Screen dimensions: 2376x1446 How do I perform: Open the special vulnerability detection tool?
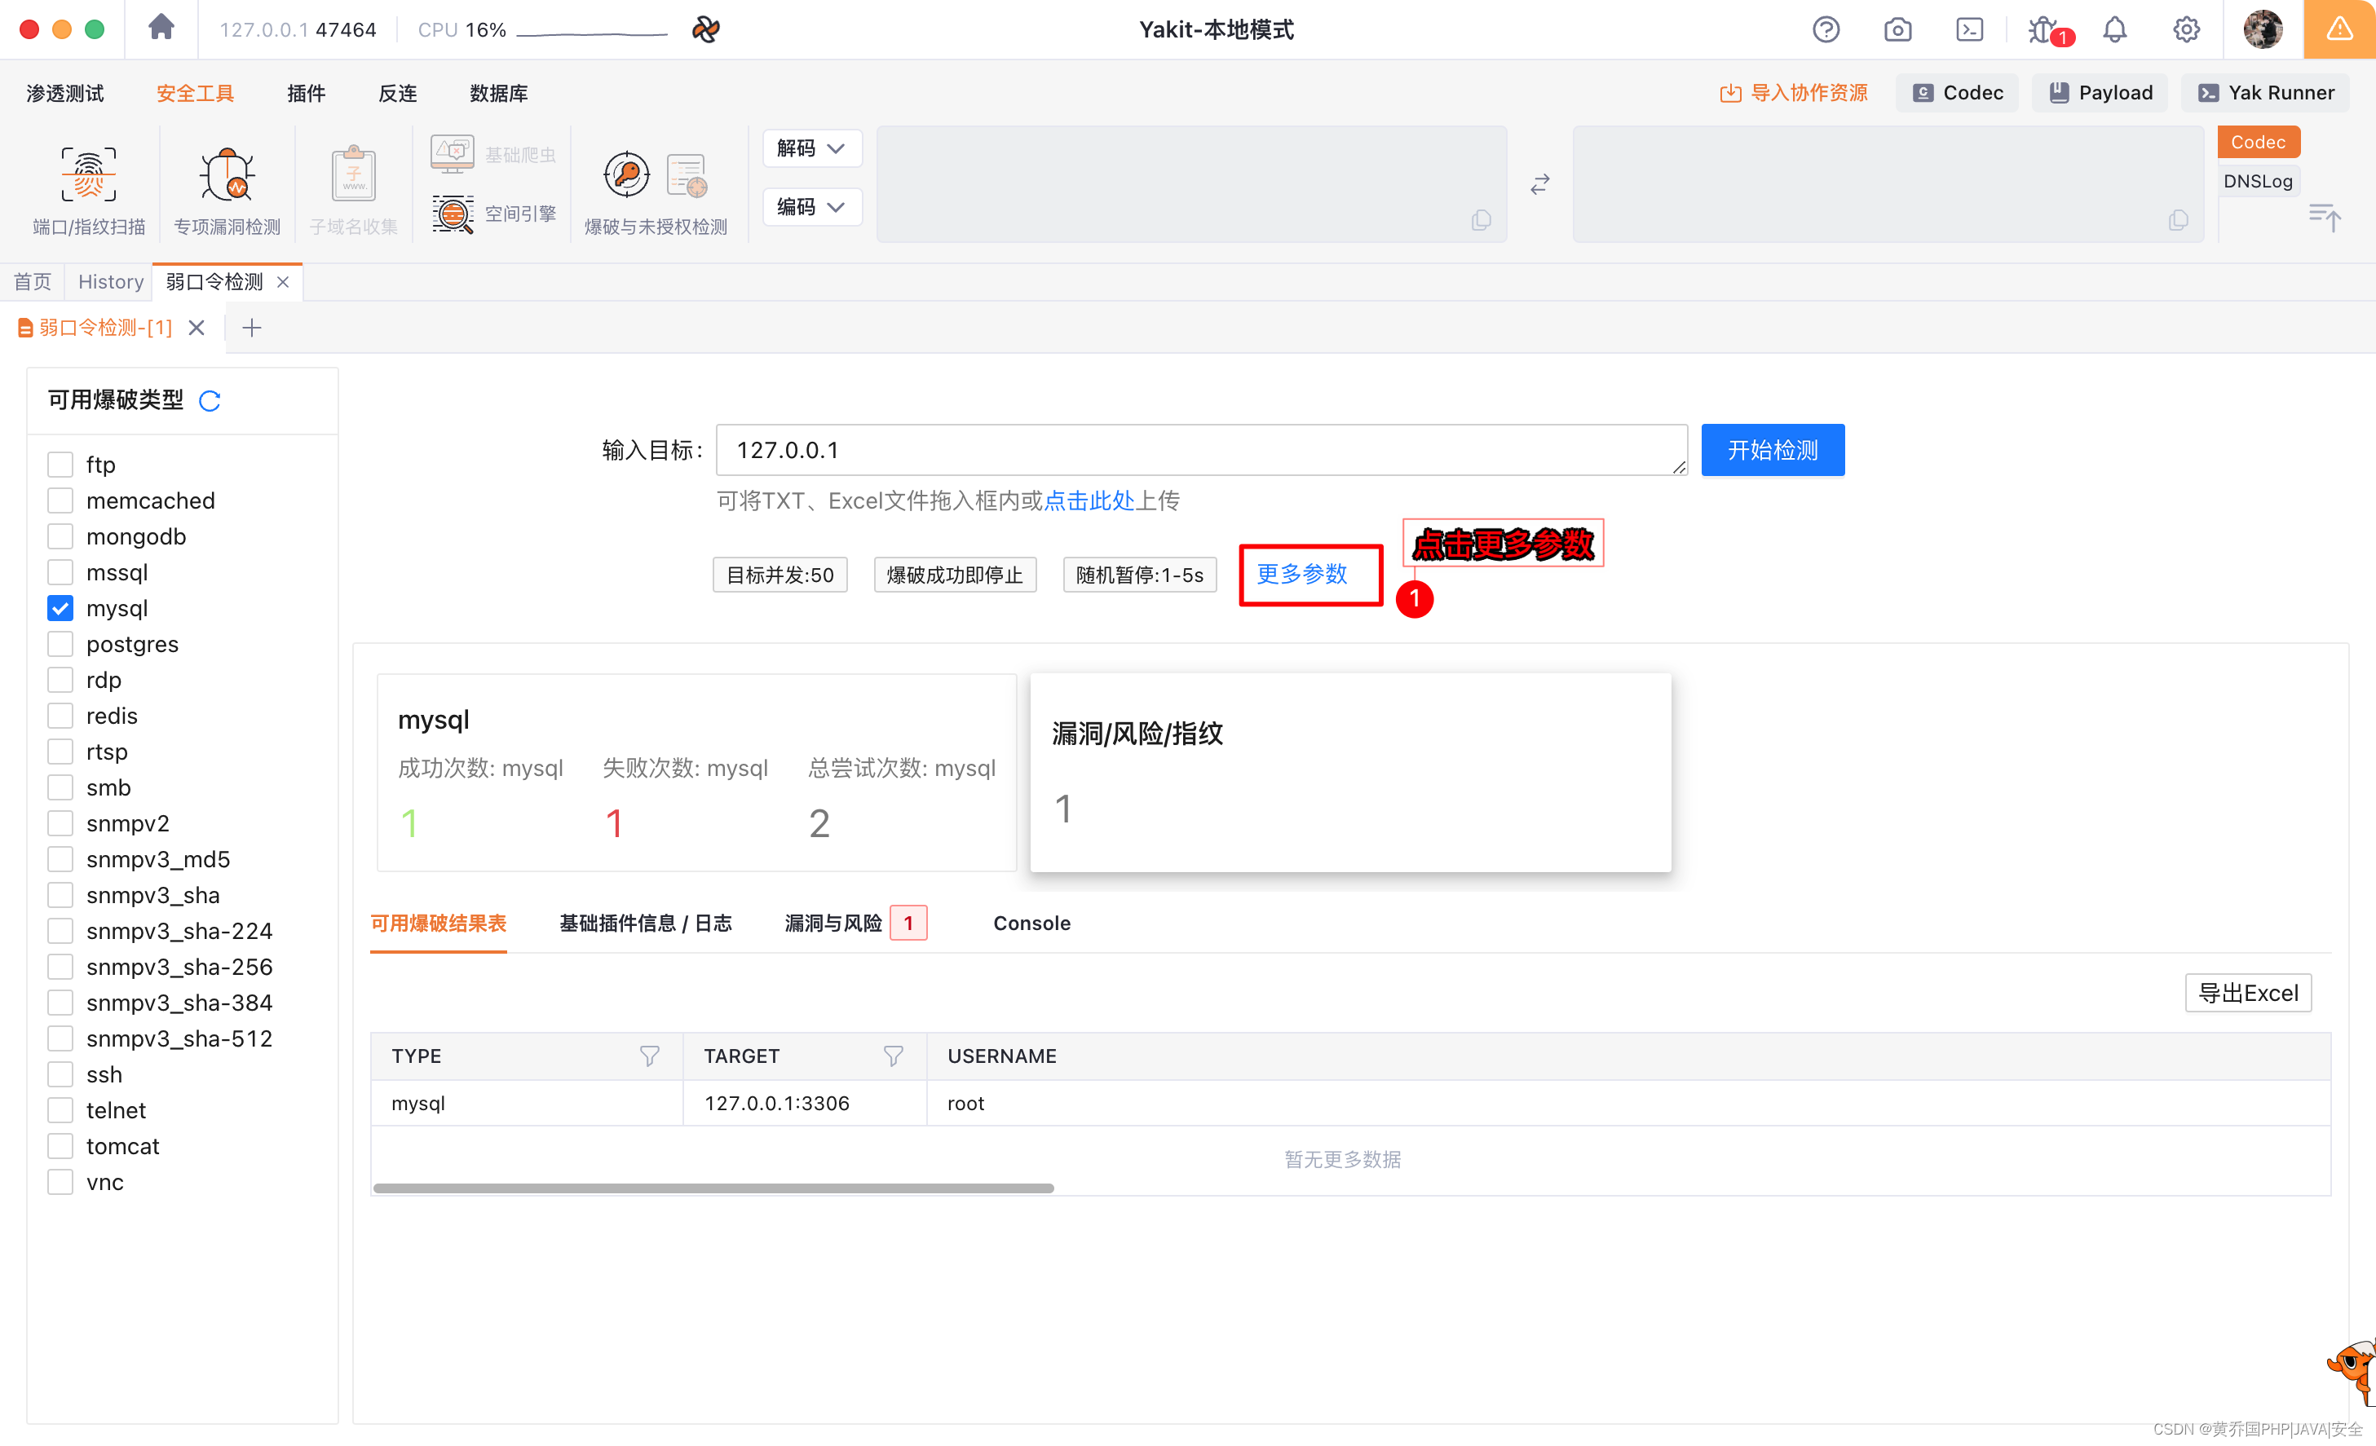pyautogui.click(x=227, y=190)
